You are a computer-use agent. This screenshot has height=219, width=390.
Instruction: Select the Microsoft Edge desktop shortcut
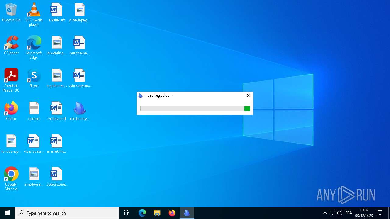(x=34, y=47)
